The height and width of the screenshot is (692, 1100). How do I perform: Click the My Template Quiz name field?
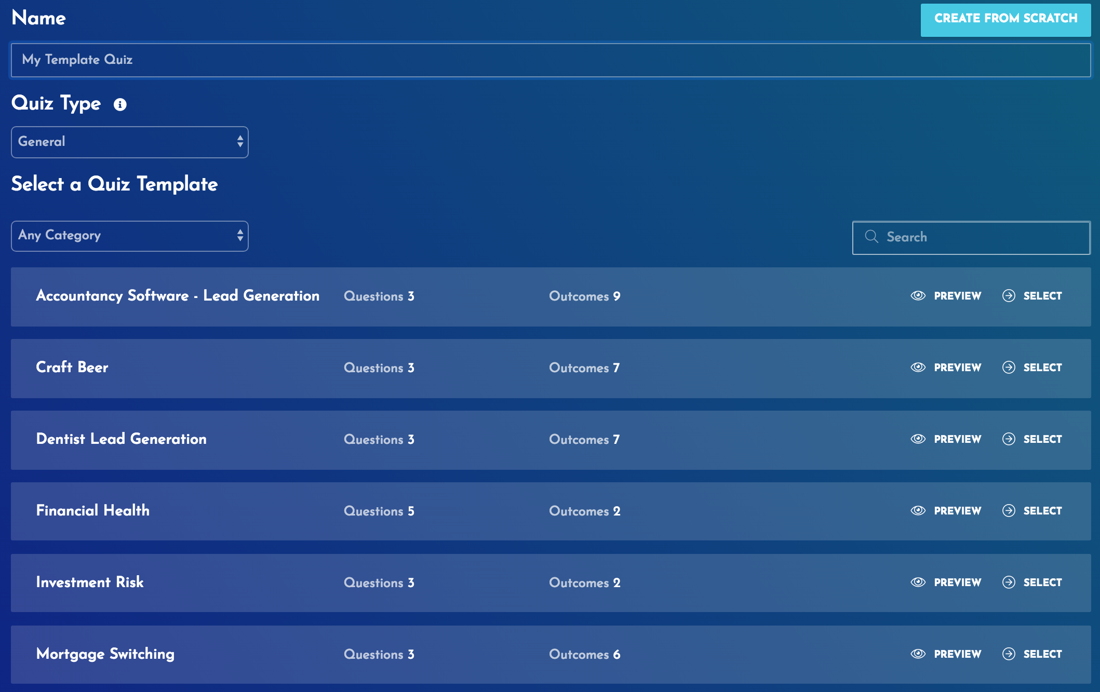pyautogui.click(x=549, y=59)
